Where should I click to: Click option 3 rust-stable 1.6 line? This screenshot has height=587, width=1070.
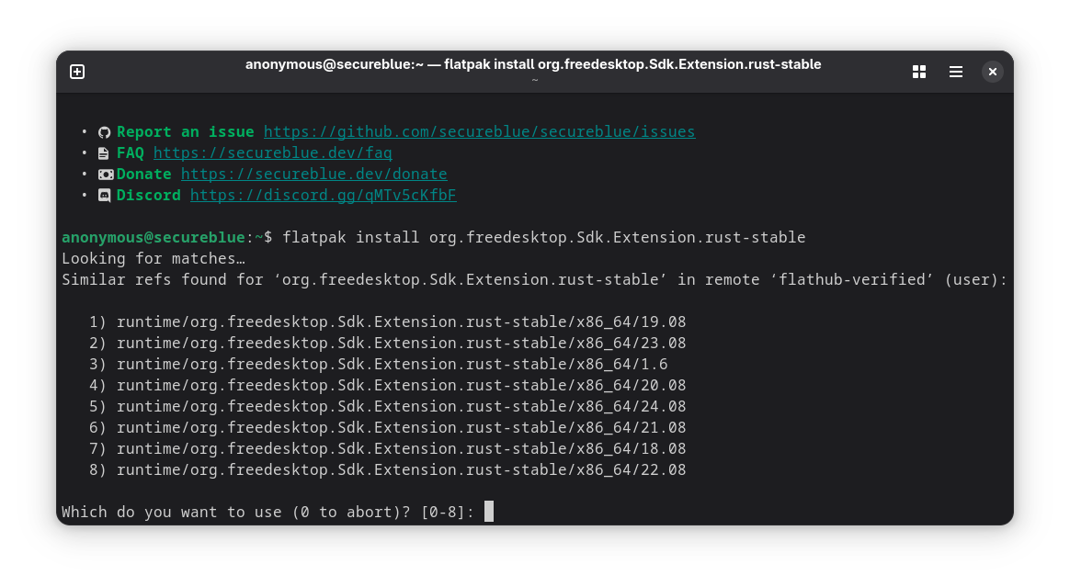(x=378, y=364)
